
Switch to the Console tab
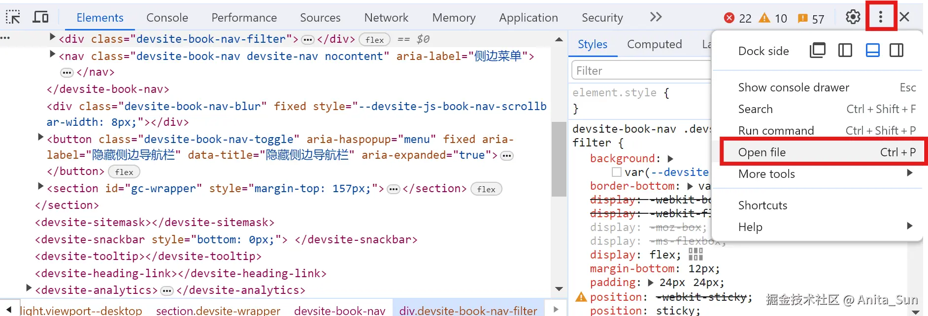tap(167, 18)
